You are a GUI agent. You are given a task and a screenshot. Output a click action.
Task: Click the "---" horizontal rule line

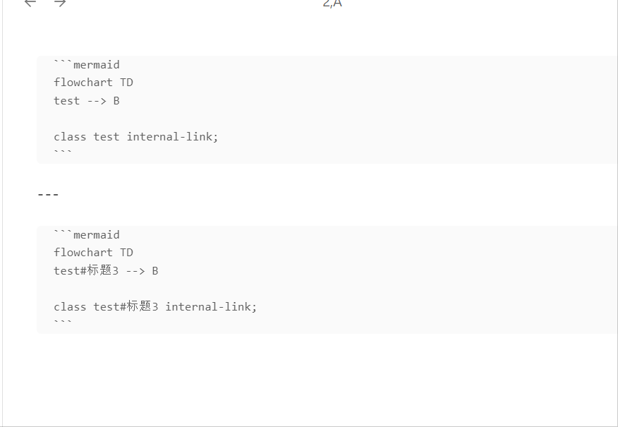tap(48, 195)
